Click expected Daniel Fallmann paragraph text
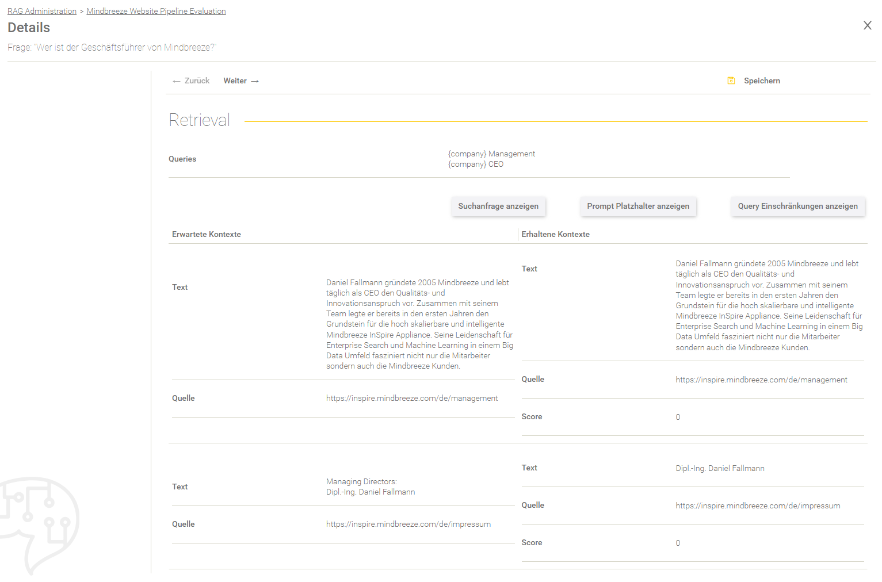The width and height of the screenshot is (882, 582). pyautogui.click(x=419, y=324)
